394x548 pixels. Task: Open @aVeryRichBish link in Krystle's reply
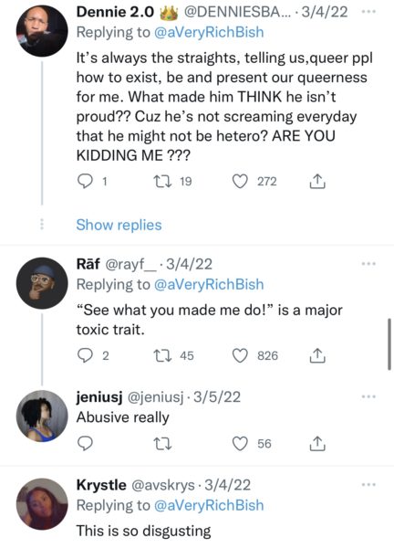(209, 505)
